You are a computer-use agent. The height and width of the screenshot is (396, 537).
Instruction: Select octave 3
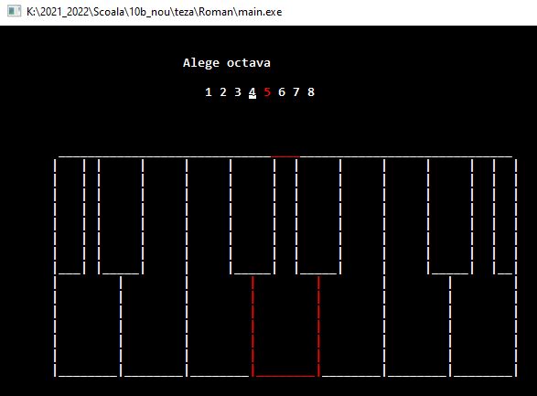pyautogui.click(x=238, y=92)
